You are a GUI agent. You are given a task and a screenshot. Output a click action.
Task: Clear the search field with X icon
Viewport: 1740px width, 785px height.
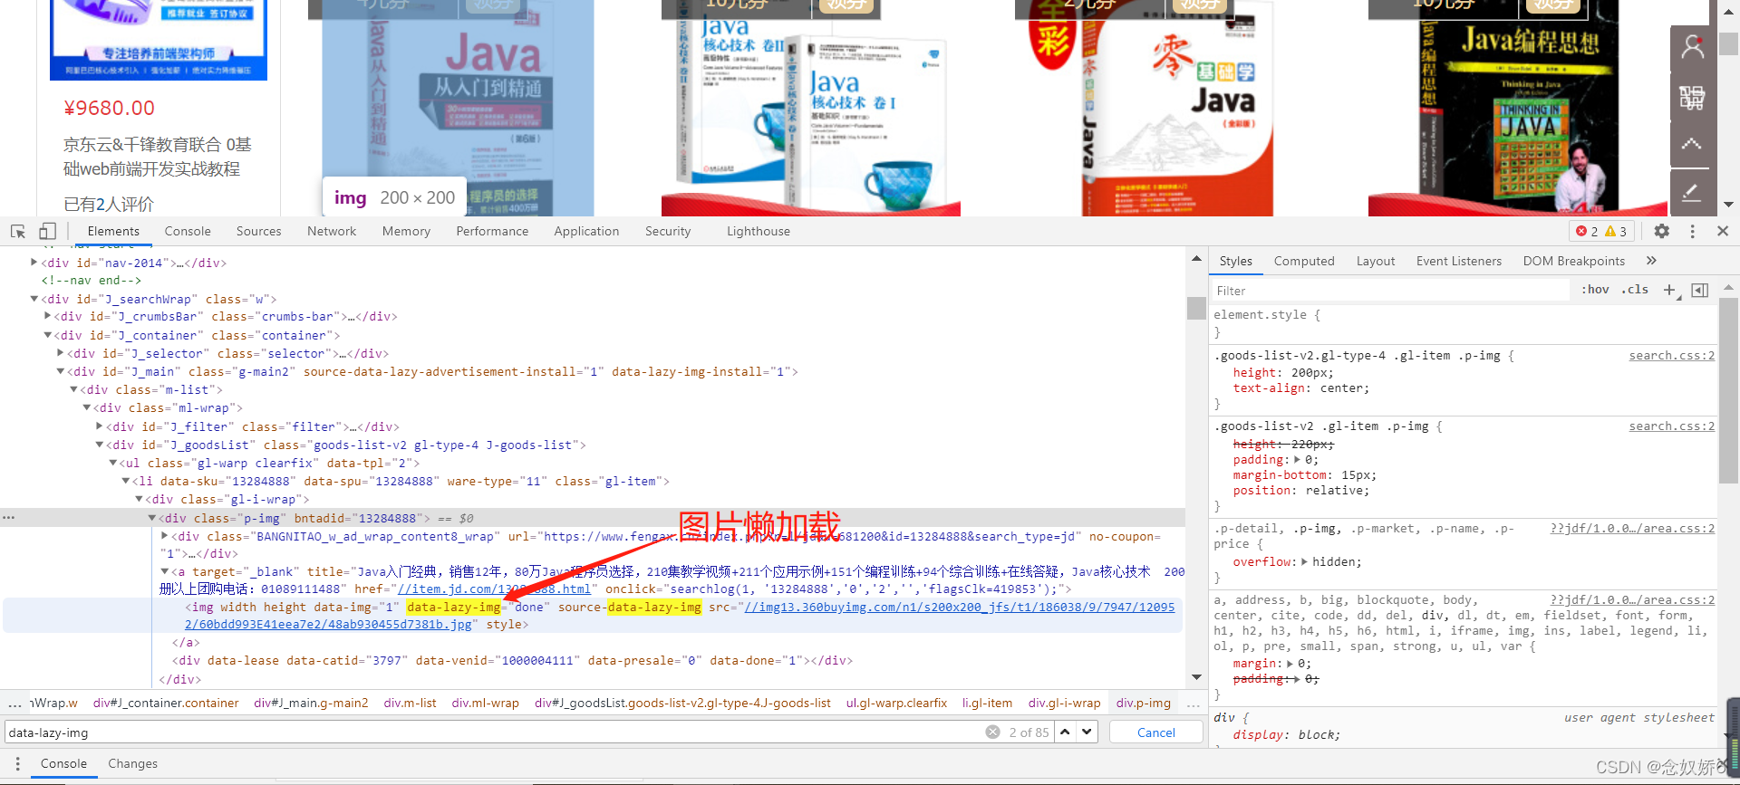(x=993, y=732)
